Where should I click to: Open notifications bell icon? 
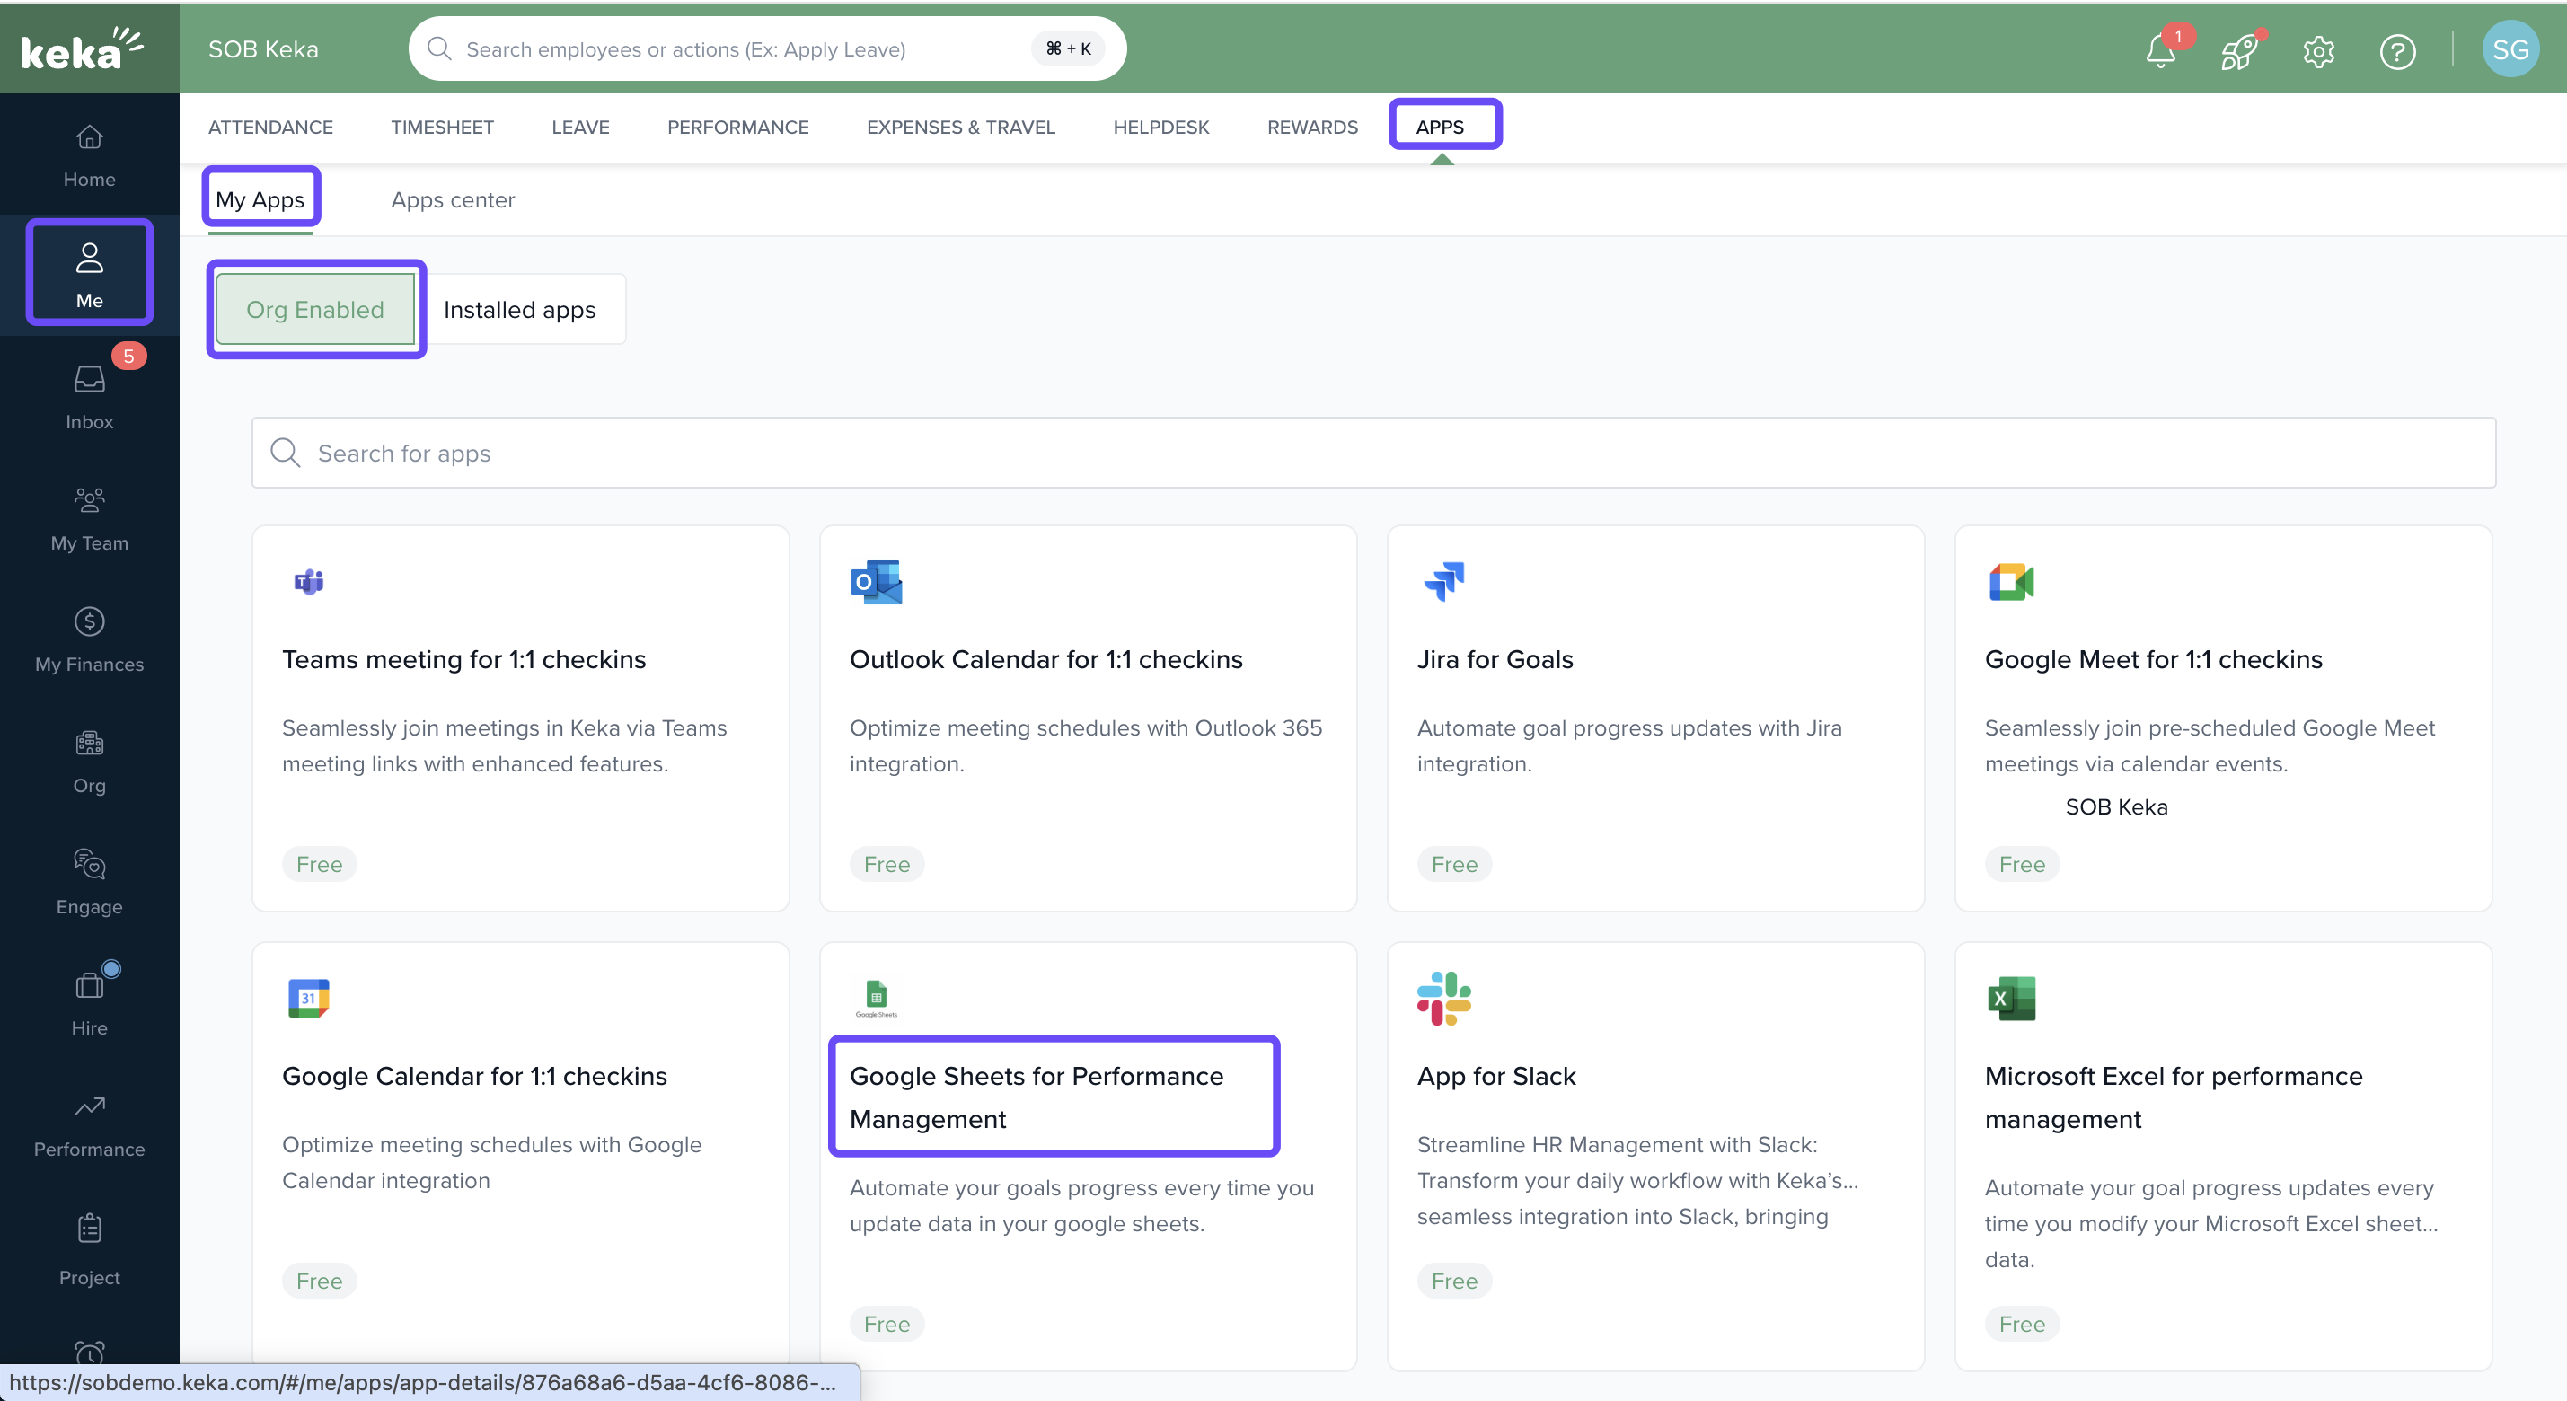click(x=2159, y=49)
